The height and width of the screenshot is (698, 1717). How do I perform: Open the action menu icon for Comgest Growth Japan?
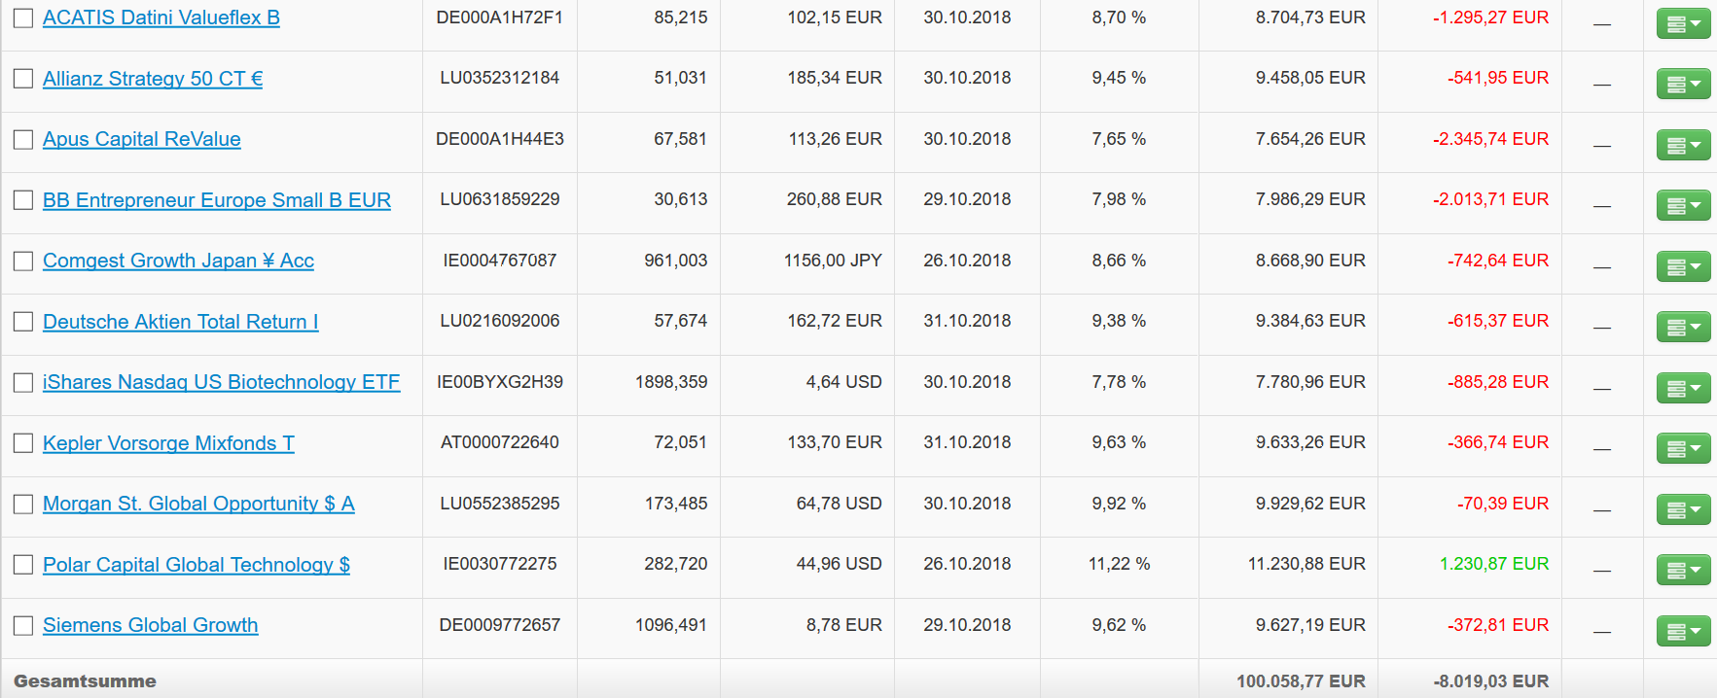coord(1683,267)
